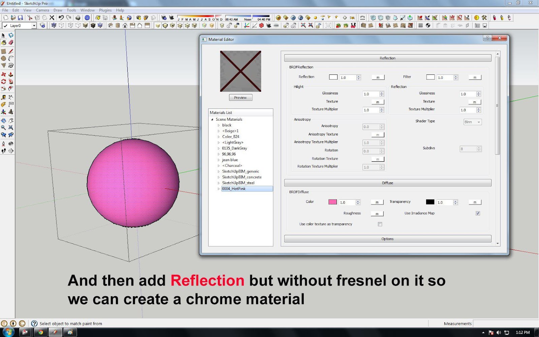Expand the Options rollout header

pyautogui.click(x=388, y=239)
